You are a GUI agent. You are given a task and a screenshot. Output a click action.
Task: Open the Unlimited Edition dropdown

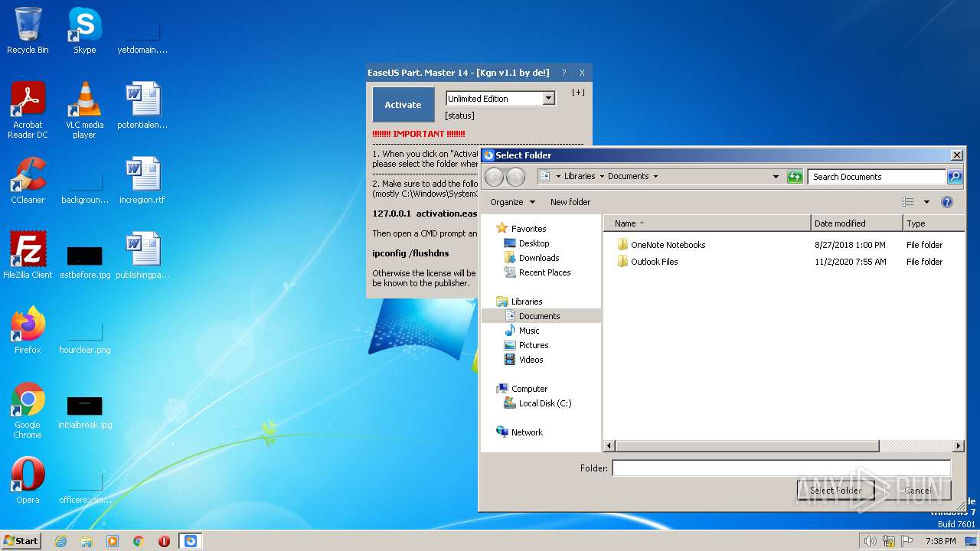click(548, 99)
